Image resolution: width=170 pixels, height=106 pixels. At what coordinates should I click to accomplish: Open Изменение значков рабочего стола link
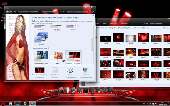pyautogui.click(x=16, y=24)
